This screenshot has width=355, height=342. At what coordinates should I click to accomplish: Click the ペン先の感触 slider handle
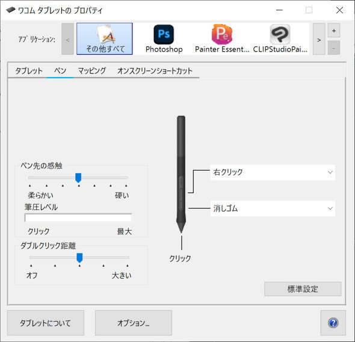click(78, 178)
